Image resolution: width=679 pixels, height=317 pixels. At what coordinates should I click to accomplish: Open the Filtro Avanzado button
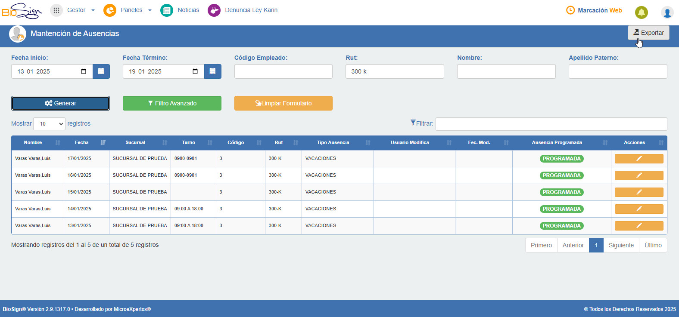click(172, 103)
